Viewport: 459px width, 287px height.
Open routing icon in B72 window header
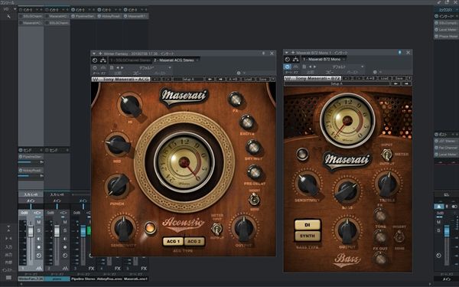click(295, 59)
